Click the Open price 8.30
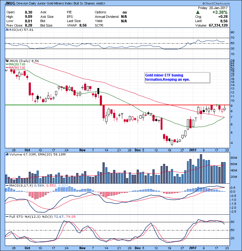242x251 pixels. click(x=28, y=12)
